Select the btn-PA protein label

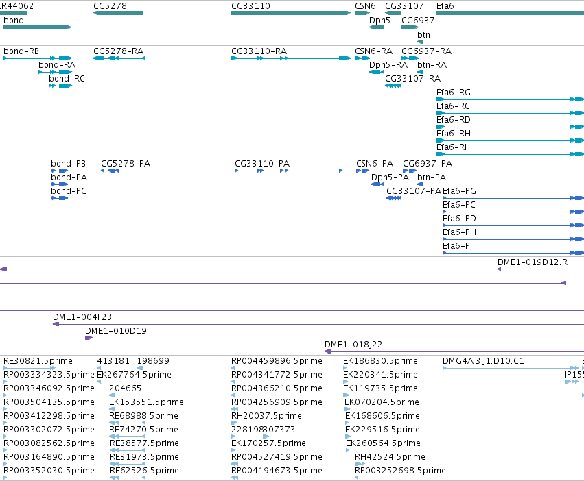tap(431, 177)
